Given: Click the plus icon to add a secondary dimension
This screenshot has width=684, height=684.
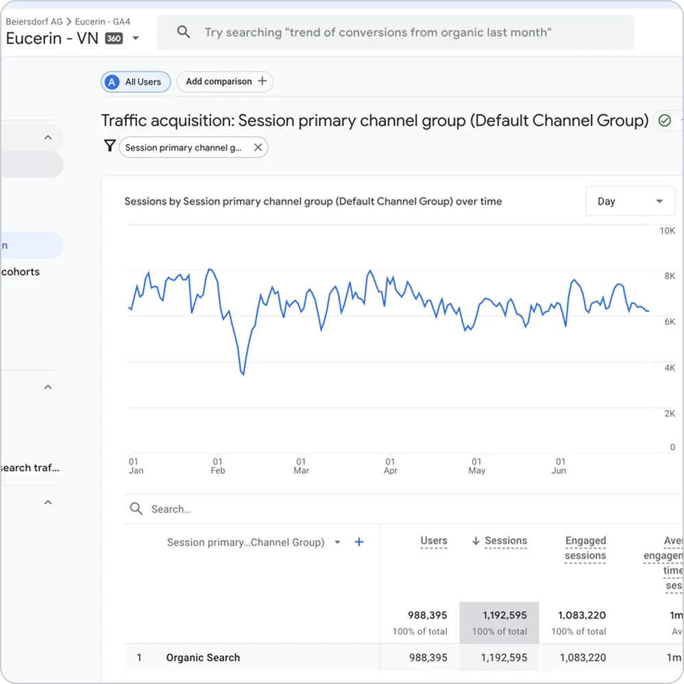Looking at the screenshot, I should [x=358, y=541].
